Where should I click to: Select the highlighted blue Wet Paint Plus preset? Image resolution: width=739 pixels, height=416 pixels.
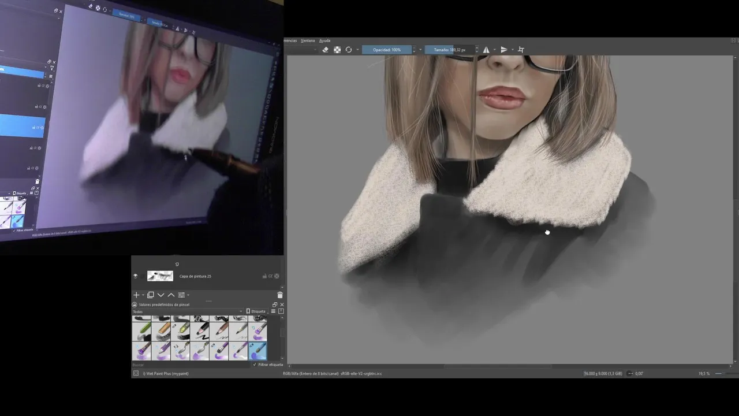(258, 351)
